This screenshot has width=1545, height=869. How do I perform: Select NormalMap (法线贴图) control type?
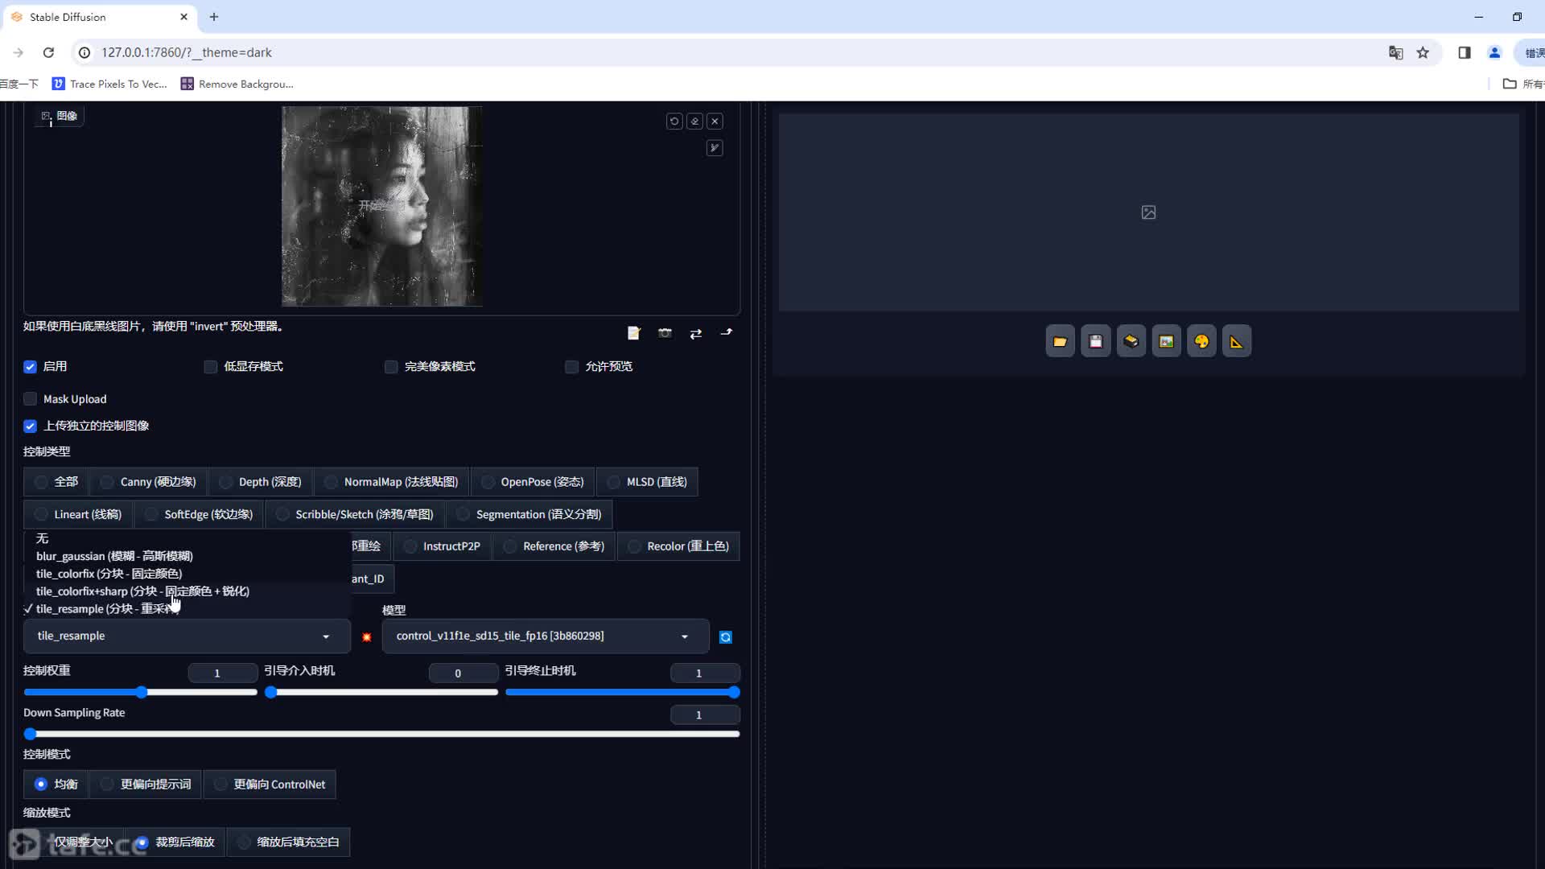tap(391, 482)
